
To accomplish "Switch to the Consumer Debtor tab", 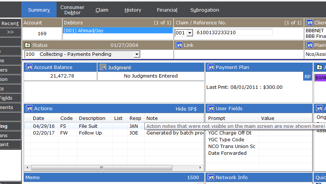I will [x=72, y=10].
